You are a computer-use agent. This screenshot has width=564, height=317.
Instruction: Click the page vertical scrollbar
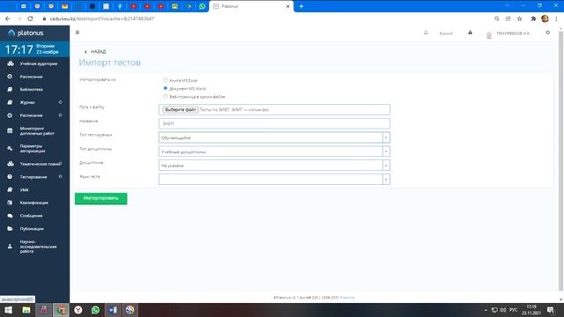coord(560,162)
